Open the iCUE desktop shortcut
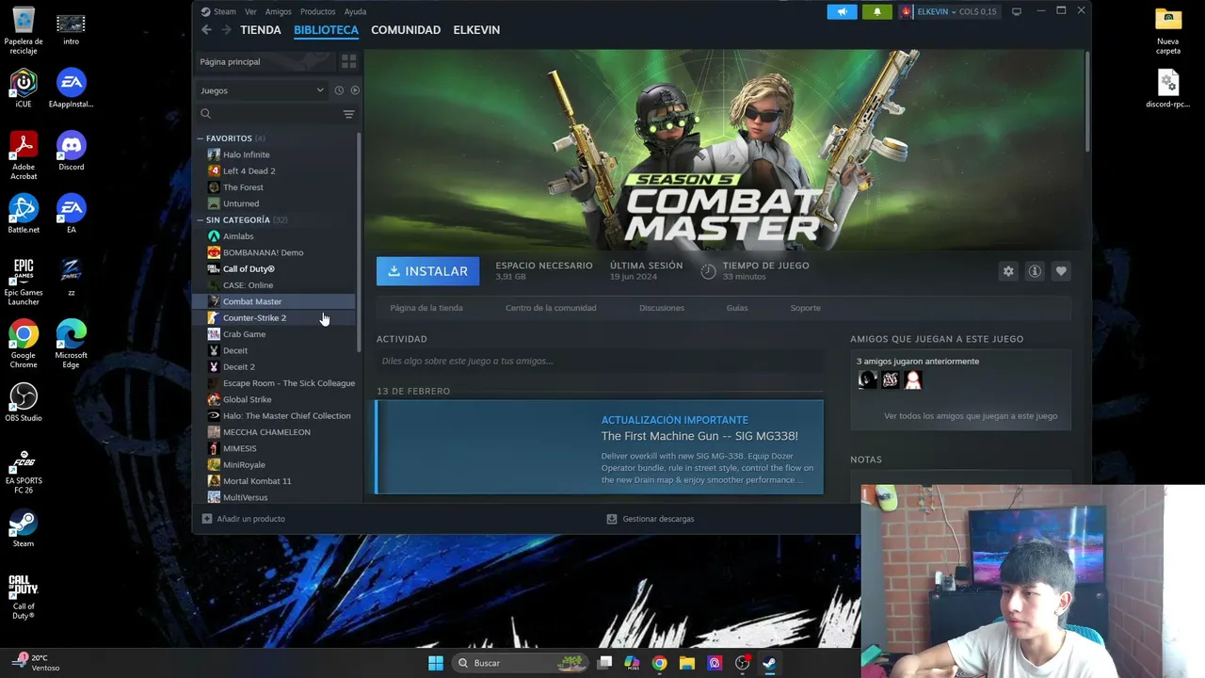 click(24, 88)
